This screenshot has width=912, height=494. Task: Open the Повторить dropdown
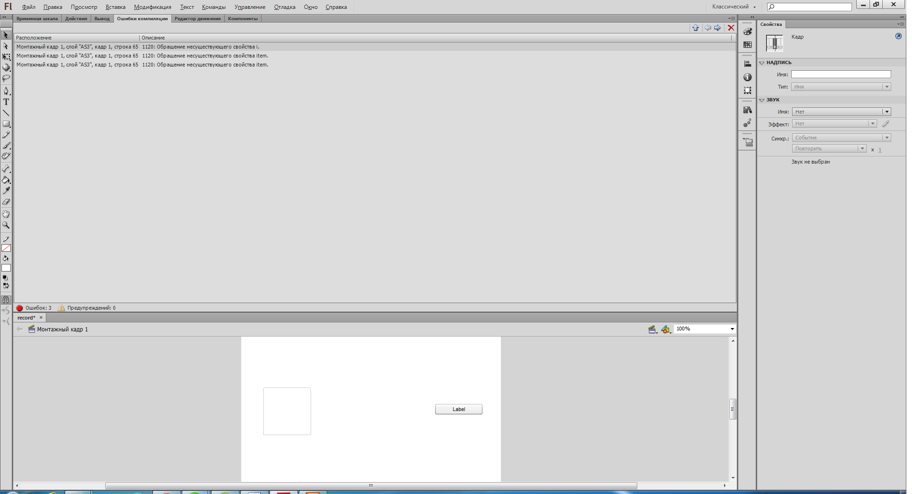[829, 148]
